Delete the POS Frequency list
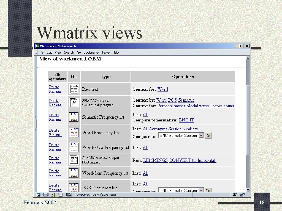The image size is (282, 211). point(54,185)
